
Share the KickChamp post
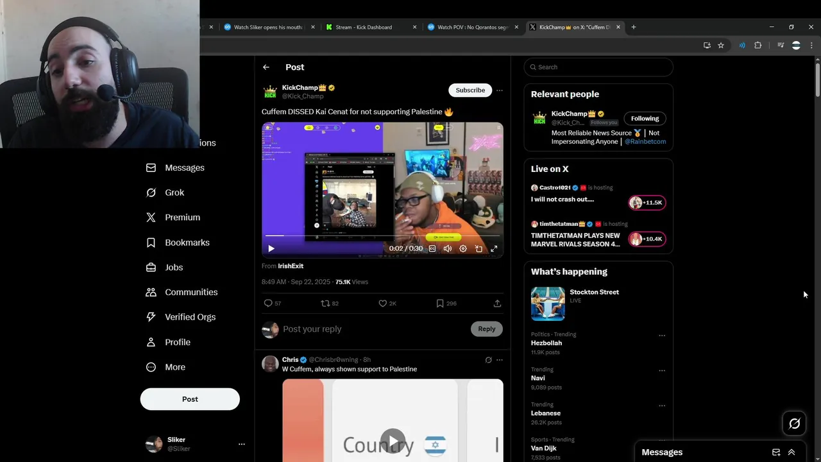[x=497, y=304]
